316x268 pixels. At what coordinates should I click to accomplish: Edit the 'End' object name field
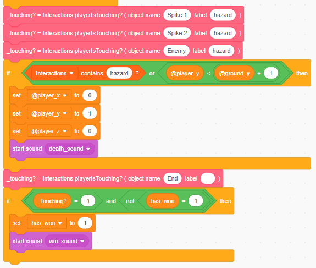pos(173,178)
